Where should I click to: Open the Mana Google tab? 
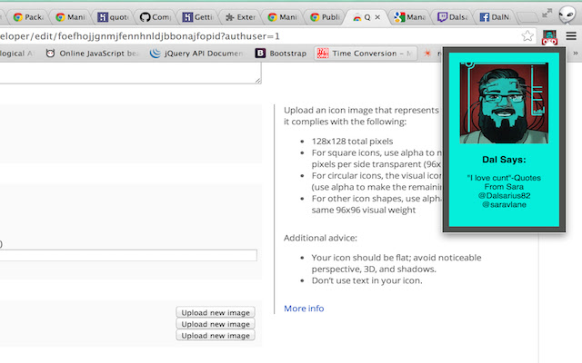pos(410,17)
